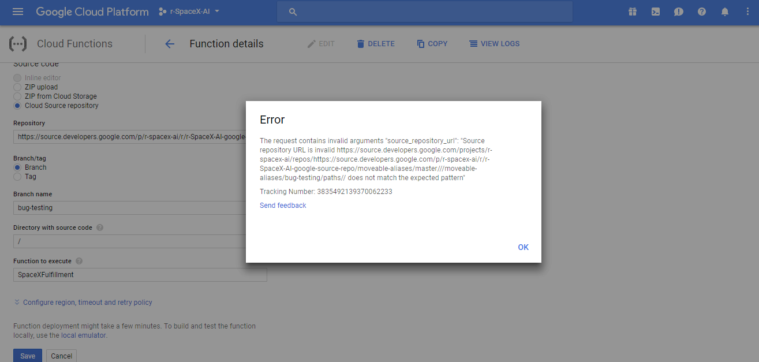This screenshot has height=362, width=759.
Task: Click the EDIT button
Action: click(x=321, y=44)
